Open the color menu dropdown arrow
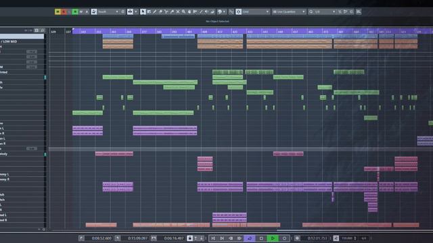Screen dimensions: 433x243 (x=224, y=11)
